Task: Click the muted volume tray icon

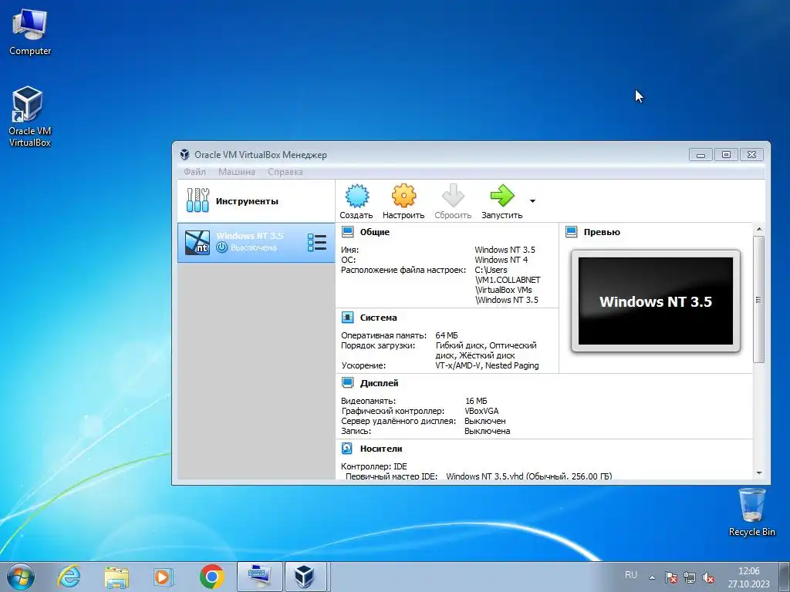Action: click(x=708, y=577)
